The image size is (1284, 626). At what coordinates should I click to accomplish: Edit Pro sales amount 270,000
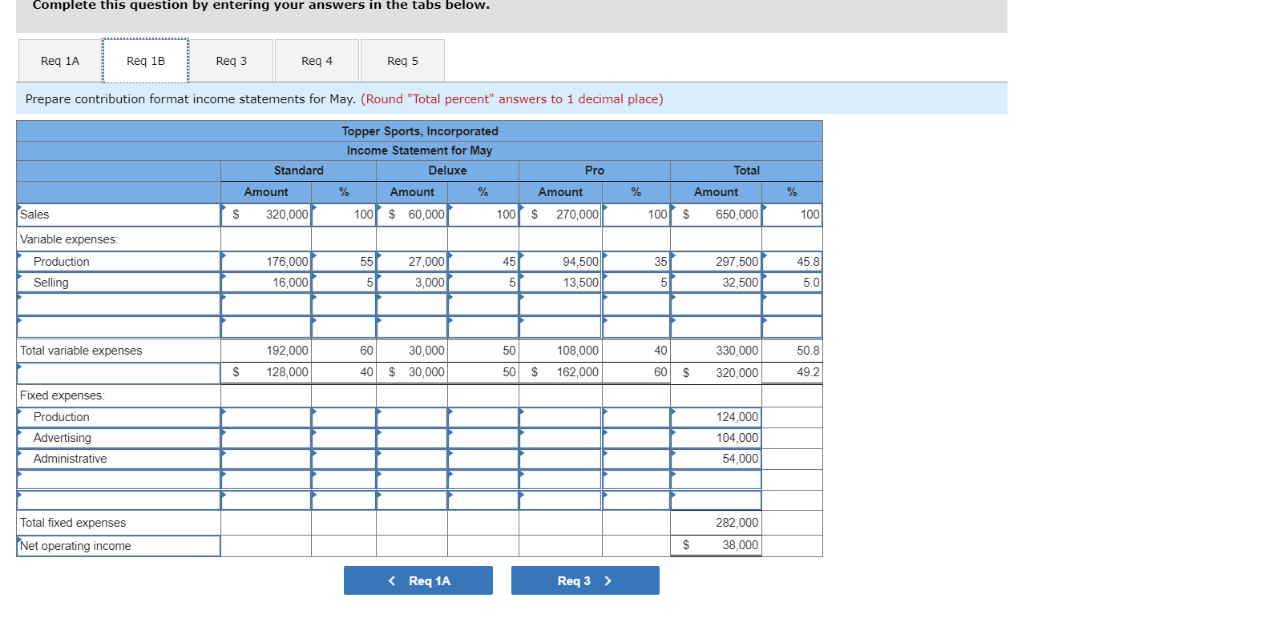(560, 215)
